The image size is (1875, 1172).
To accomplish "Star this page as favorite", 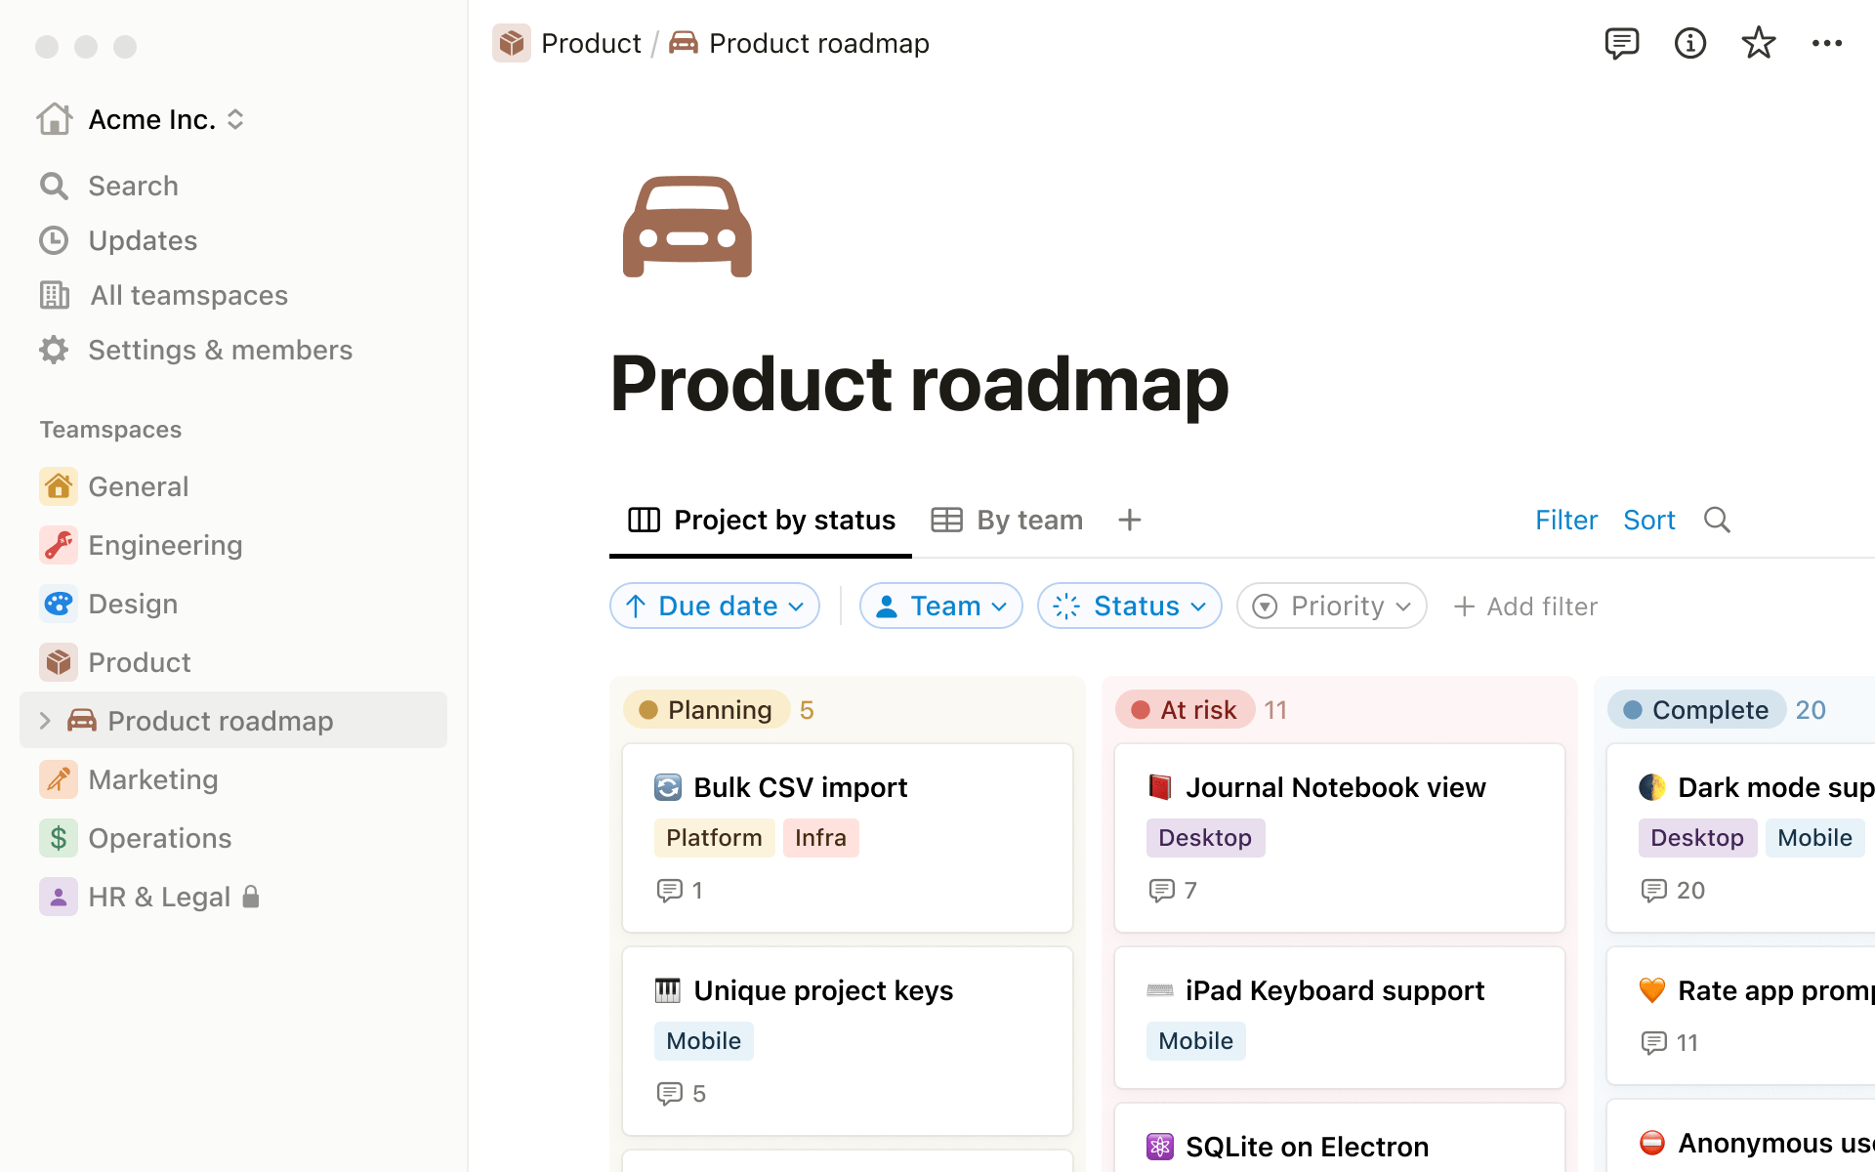I will [x=1758, y=43].
